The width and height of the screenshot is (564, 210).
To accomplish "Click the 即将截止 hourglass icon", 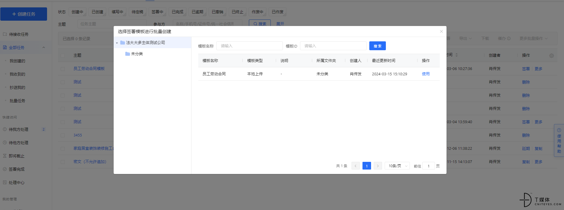I will pyautogui.click(x=5, y=156).
